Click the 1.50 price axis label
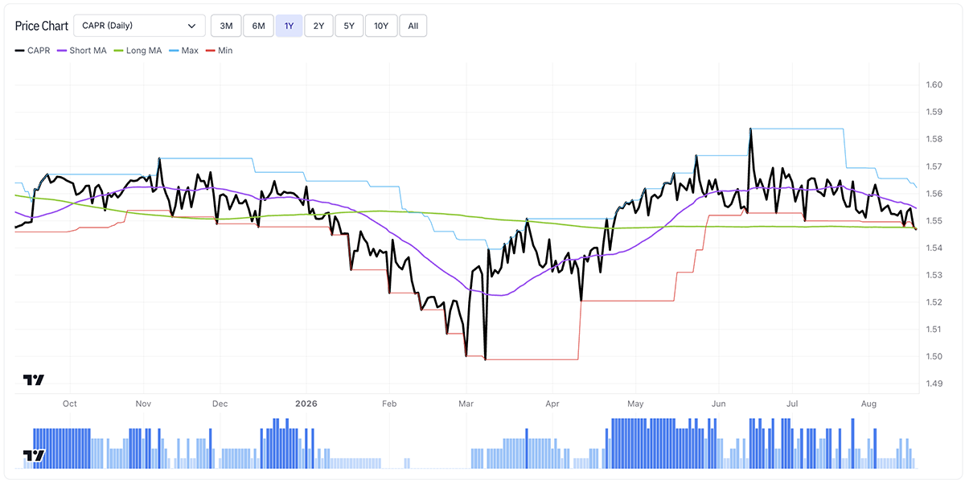 [x=934, y=356]
